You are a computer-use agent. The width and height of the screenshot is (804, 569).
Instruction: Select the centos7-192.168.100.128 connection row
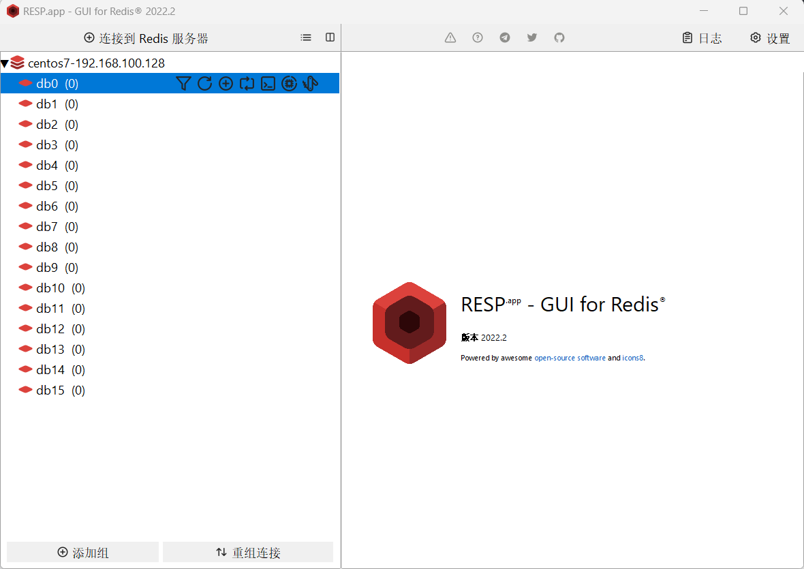click(x=170, y=63)
